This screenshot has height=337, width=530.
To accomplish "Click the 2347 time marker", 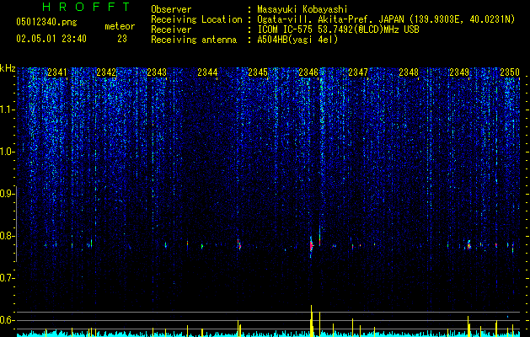I will pos(358,72).
